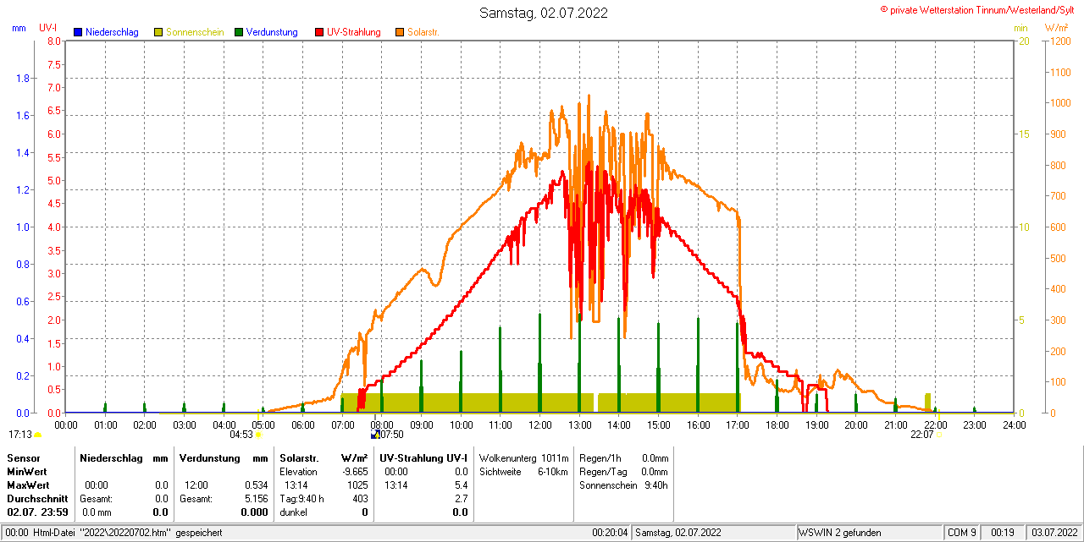Click the Sonnenschein 9:40h entry
This screenshot has width=1084, height=542.
623,485
